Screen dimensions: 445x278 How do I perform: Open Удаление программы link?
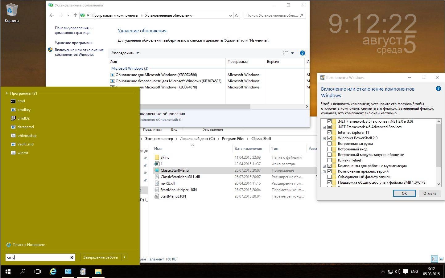pyautogui.click(x=73, y=43)
